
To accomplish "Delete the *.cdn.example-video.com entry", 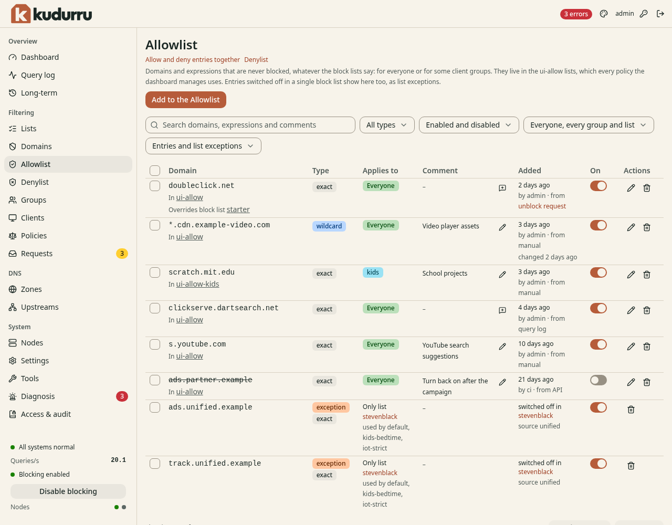I will (x=647, y=227).
